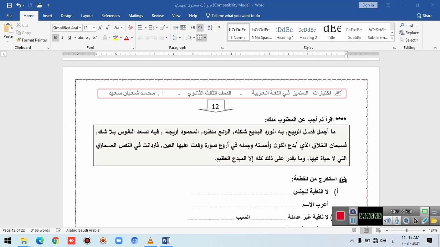This screenshot has width=440, height=247.
Task: Switch to the Layout tab
Action: pyautogui.click(x=87, y=16)
